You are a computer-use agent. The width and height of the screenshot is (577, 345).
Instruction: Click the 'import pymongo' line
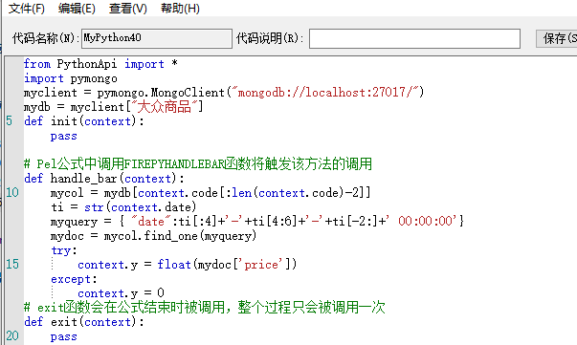click(71, 78)
